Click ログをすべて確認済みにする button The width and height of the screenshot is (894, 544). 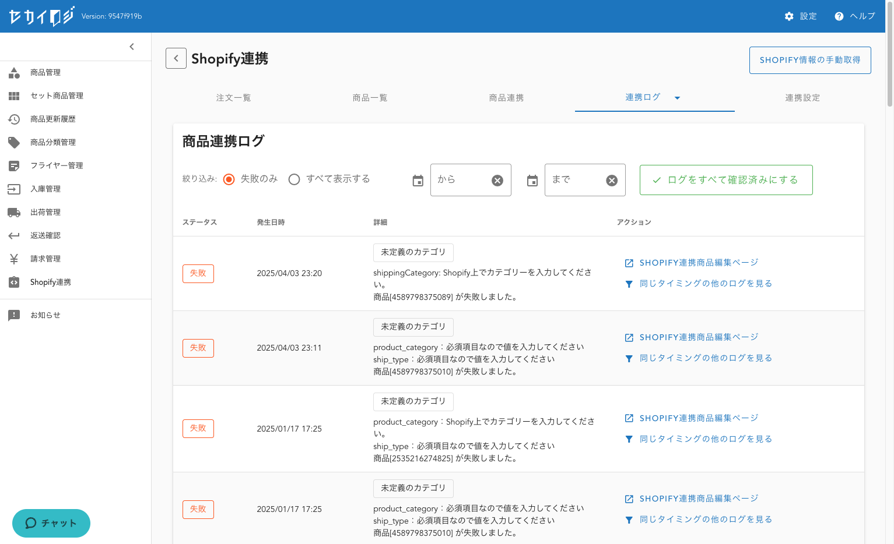726,180
